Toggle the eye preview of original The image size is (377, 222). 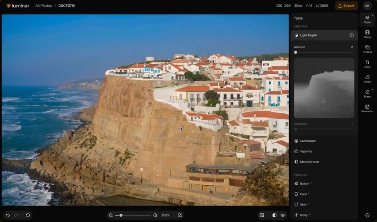(x=283, y=215)
